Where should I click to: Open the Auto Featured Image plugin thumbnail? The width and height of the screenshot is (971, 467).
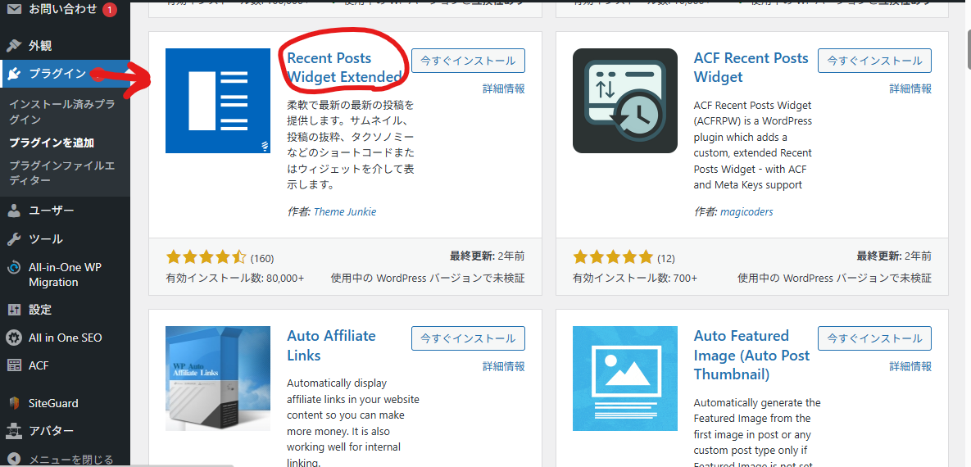pos(625,379)
